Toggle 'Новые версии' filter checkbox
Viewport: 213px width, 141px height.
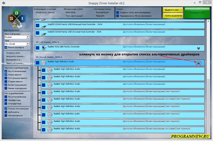coord(6,75)
